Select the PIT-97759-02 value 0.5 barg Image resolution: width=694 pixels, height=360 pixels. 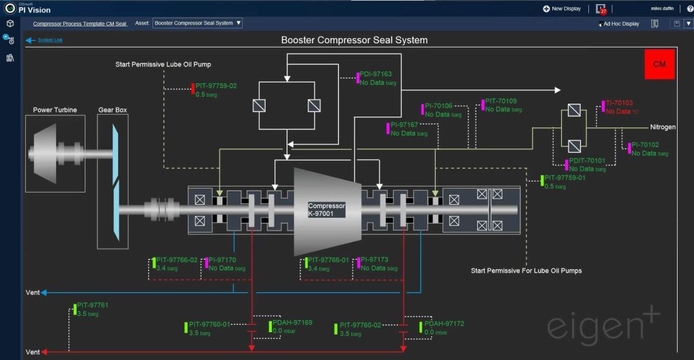click(206, 94)
